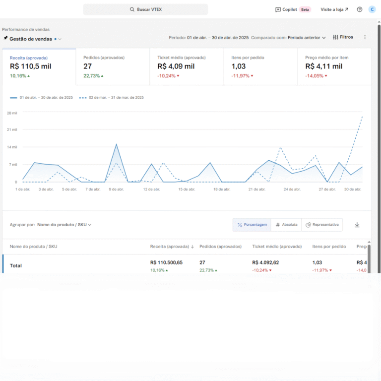Open the three-dot more options menu
The height and width of the screenshot is (381, 381).
pyautogui.click(x=365, y=37)
